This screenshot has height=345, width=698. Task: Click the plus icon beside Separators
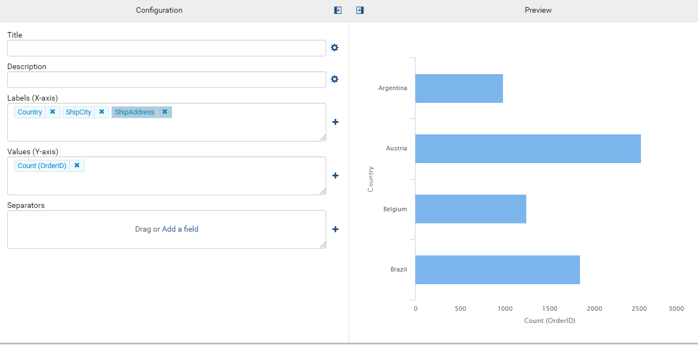pyautogui.click(x=335, y=229)
